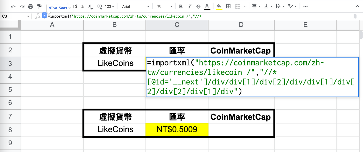Open the borders menu
The image size is (363, 152).
pos(228,6)
